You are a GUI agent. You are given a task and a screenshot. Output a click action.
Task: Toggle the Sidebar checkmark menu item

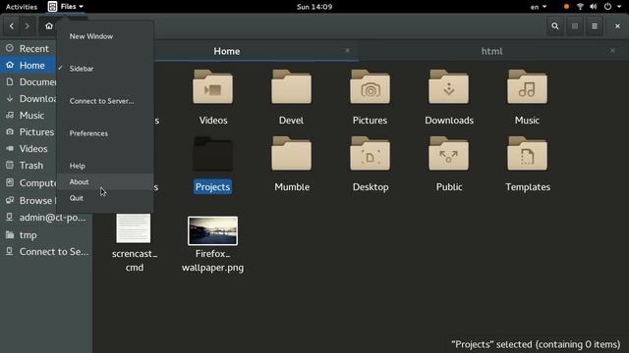point(105,69)
